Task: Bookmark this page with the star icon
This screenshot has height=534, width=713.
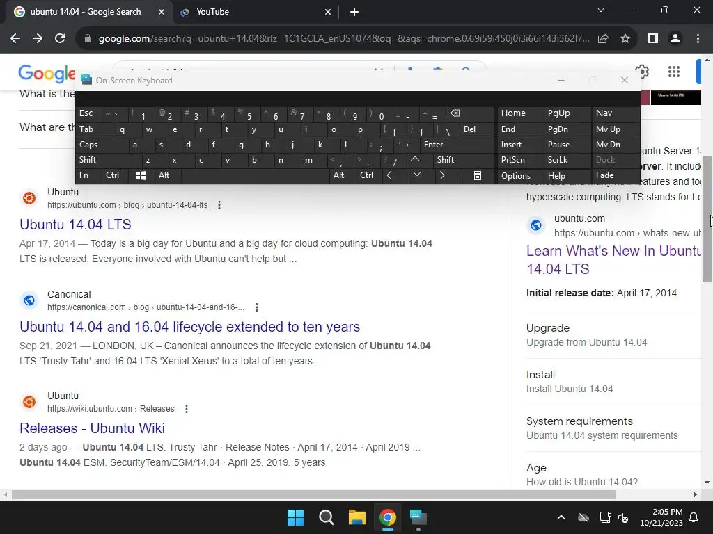Action: point(625,39)
